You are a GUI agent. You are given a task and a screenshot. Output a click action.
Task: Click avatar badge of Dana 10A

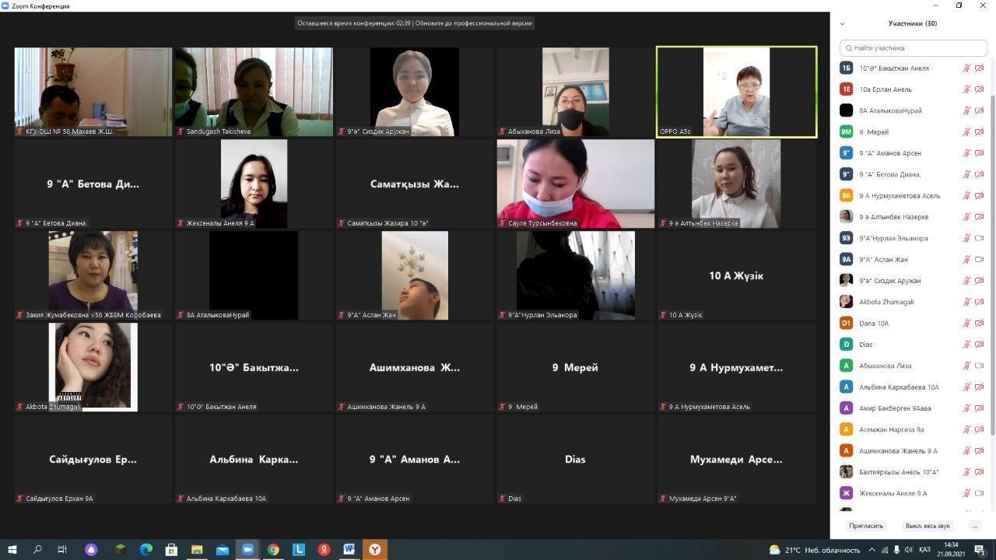point(846,323)
